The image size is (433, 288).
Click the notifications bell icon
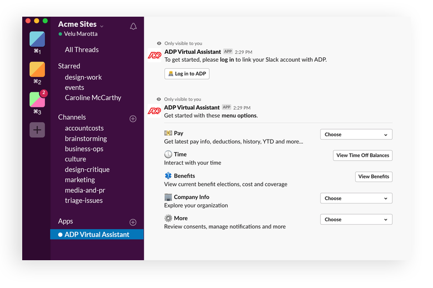pyautogui.click(x=133, y=26)
